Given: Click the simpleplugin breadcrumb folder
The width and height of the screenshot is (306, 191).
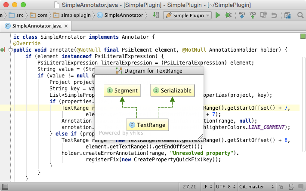Looking at the screenshot, I should [x=72, y=15].
